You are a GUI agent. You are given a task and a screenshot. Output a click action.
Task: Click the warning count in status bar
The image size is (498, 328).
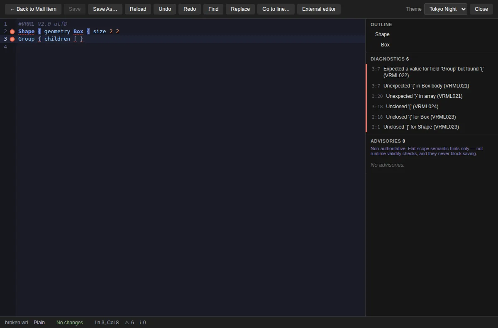(129, 323)
